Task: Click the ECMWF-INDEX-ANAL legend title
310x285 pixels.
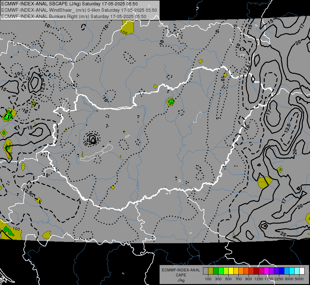Action: 181,270
